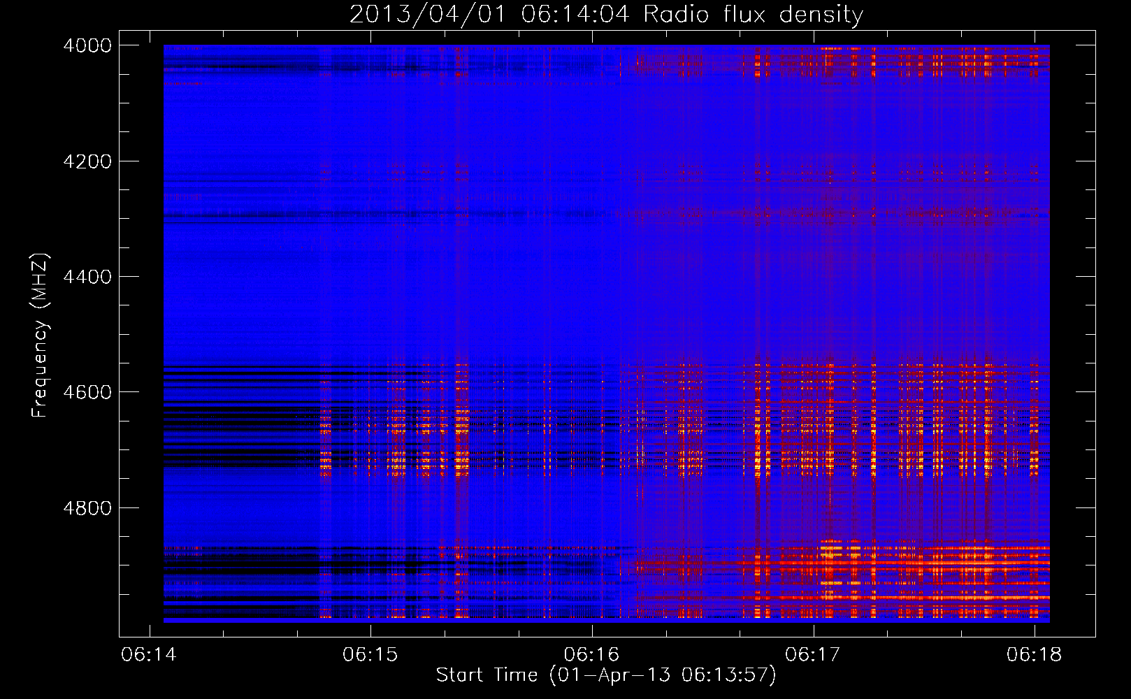This screenshot has height=699, width=1131.
Task: Select the 4200 frequency tick label
Action: (x=87, y=161)
